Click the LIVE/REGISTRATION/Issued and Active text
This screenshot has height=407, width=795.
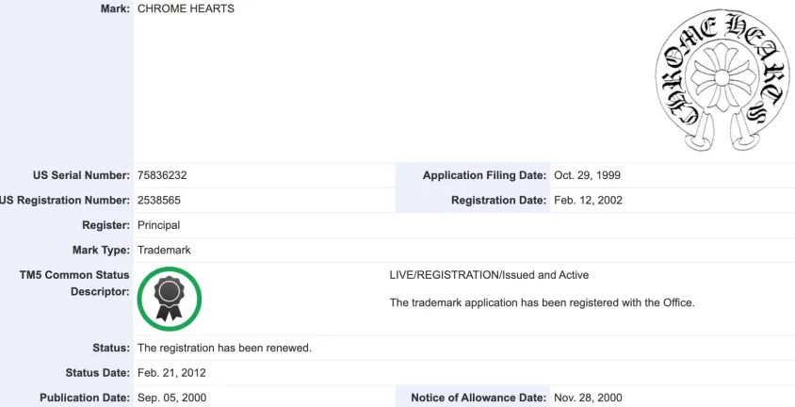pyautogui.click(x=489, y=275)
